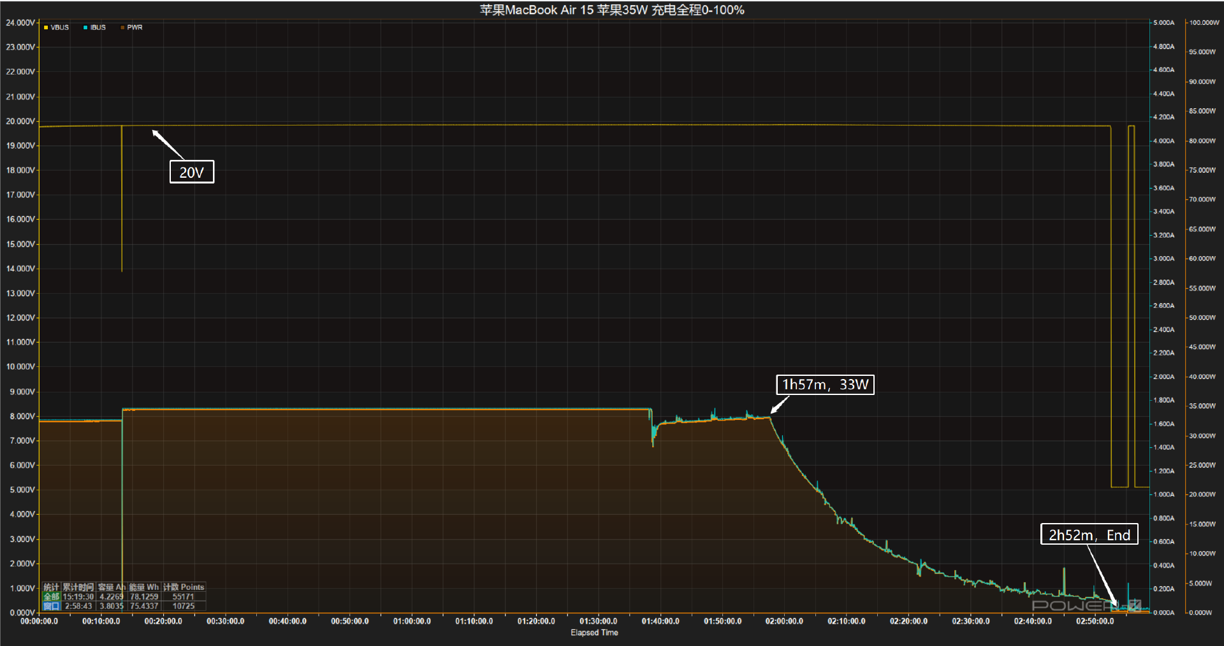Click the 计数 Points column header
This screenshot has width=1224, height=646.
(x=184, y=587)
